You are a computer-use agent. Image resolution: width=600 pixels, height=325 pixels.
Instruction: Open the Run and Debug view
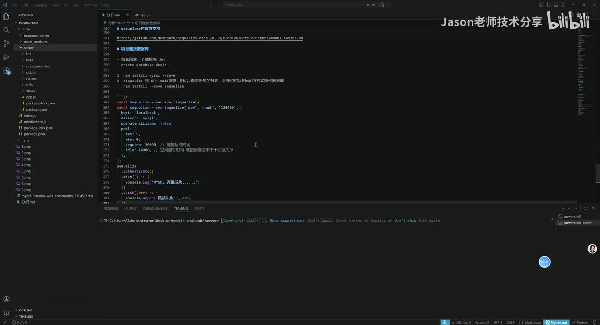[x=7, y=57]
